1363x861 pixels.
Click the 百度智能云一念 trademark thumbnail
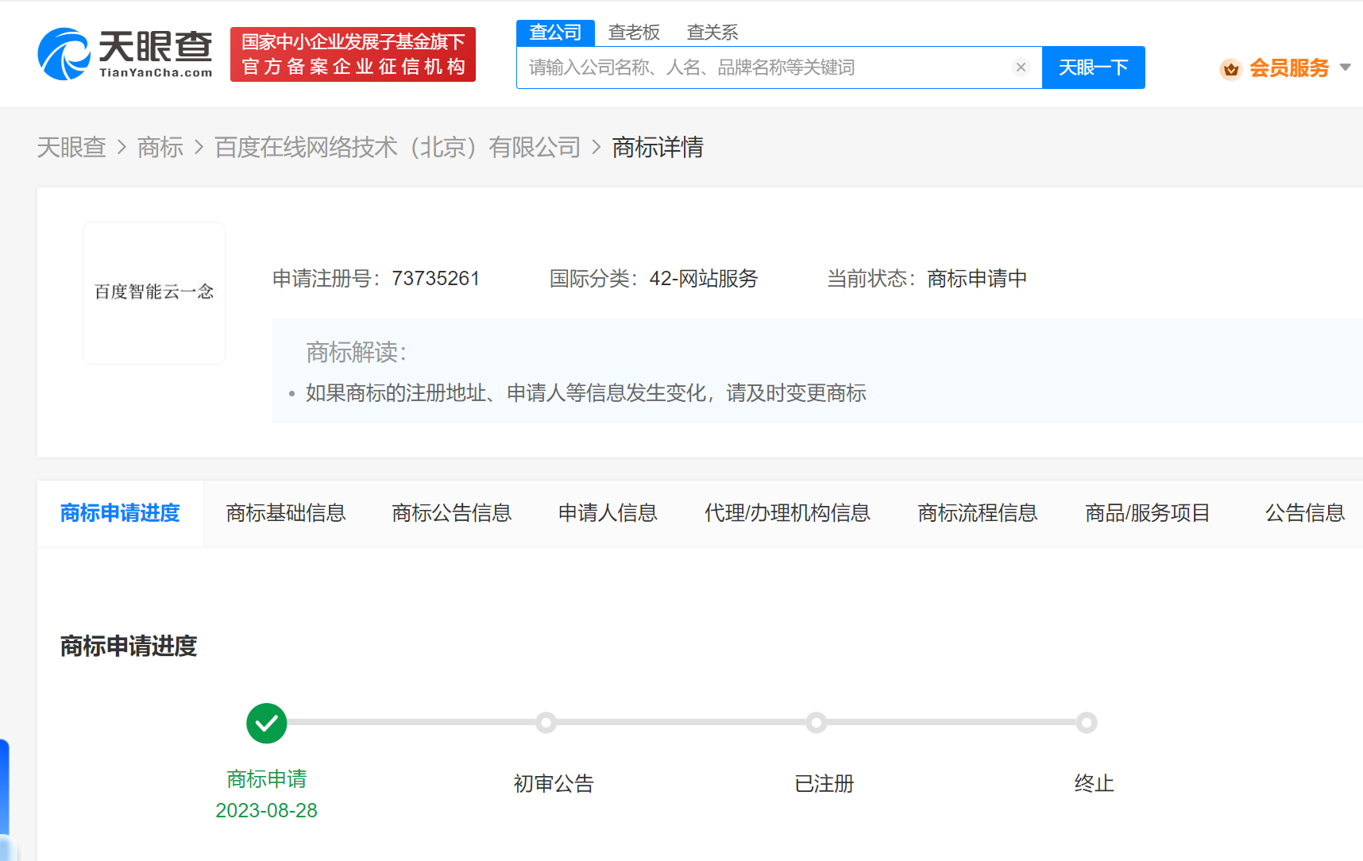153,292
